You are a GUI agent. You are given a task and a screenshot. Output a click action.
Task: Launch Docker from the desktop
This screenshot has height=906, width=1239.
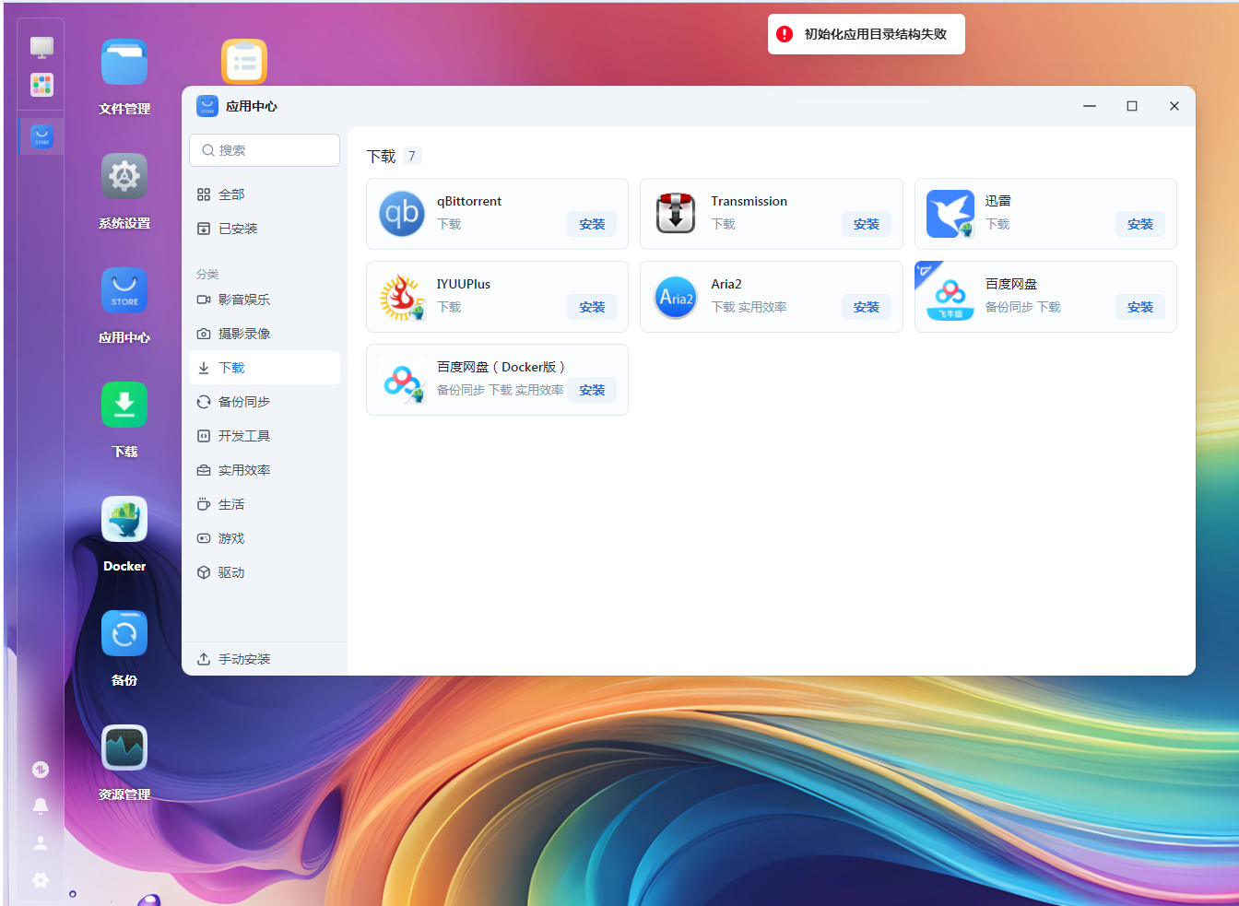click(x=124, y=519)
